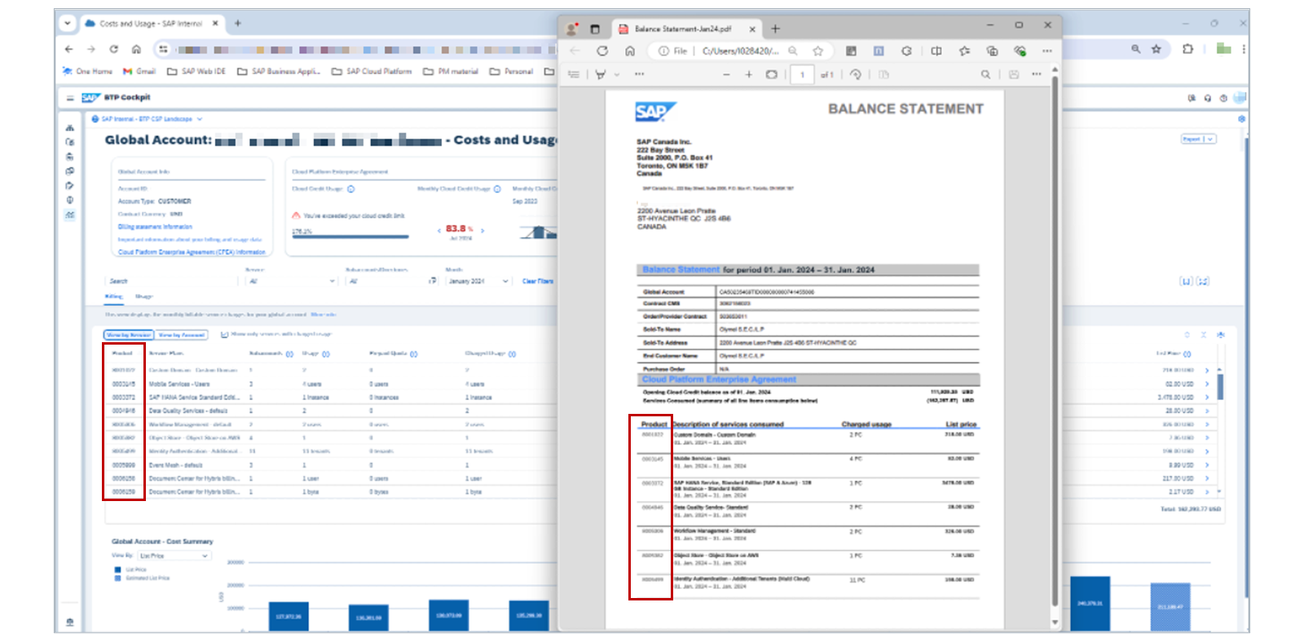Click the PDF page number field
This screenshot has width=1304, height=642.
[802, 74]
